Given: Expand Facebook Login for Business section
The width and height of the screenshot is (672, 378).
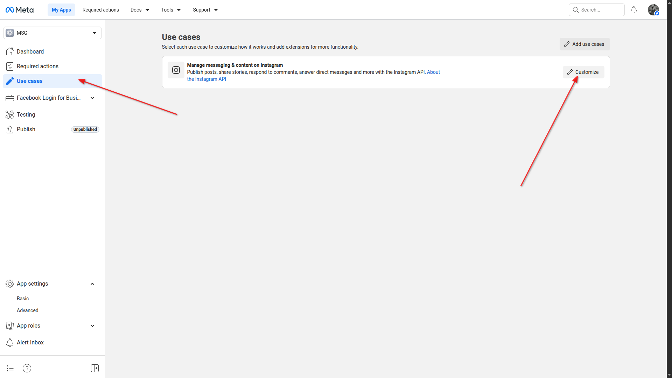Looking at the screenshot, I should tap(92, 98).
